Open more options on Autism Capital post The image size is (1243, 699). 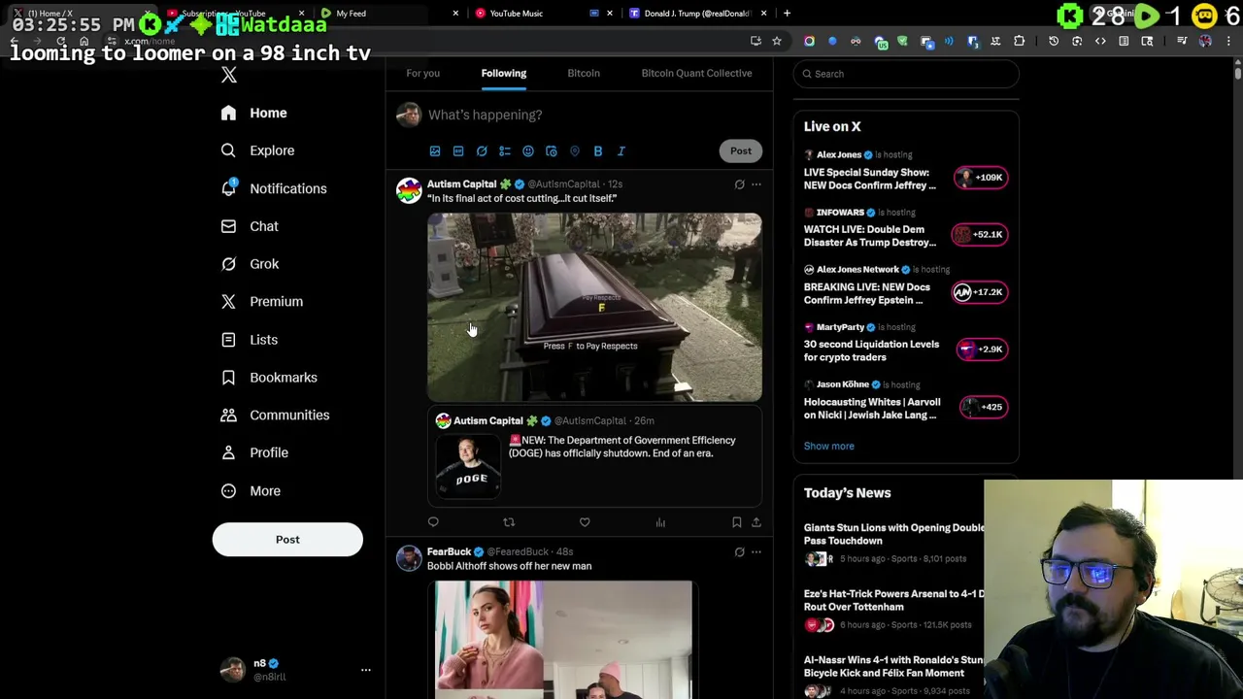coord(756,184)
